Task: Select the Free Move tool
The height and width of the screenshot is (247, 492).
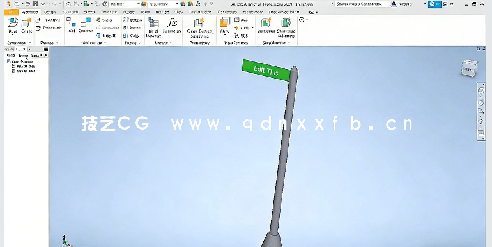Action: pyautogui.click(x=48, y=20)
